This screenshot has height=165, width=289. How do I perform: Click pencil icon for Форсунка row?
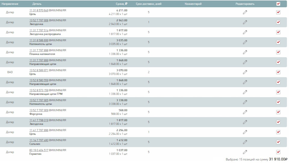click(x=245, y=112)
